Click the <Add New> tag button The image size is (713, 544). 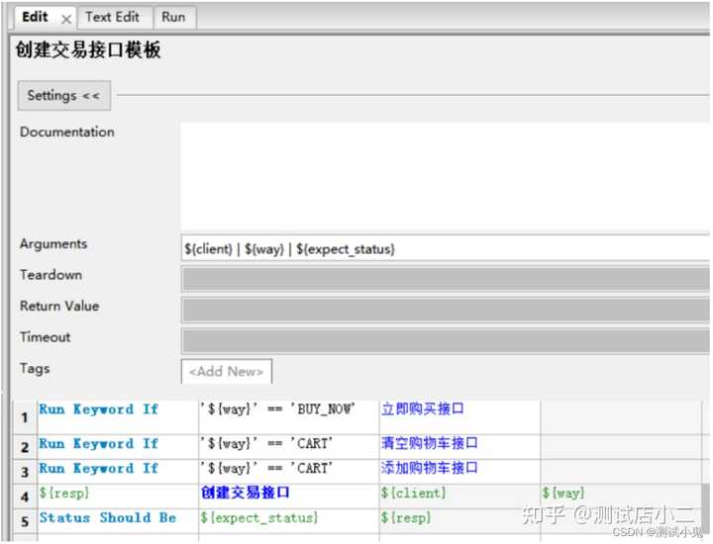227,372
